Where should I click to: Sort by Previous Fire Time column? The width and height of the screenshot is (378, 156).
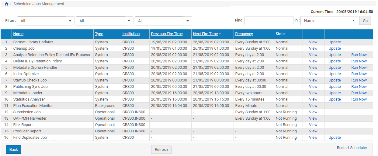[167, 34]
